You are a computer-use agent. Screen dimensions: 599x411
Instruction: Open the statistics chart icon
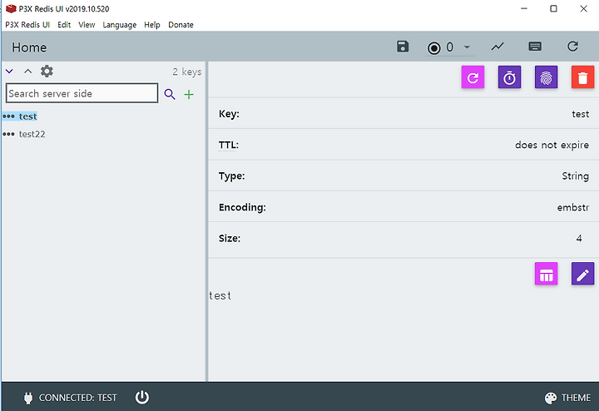click(498, 47)
